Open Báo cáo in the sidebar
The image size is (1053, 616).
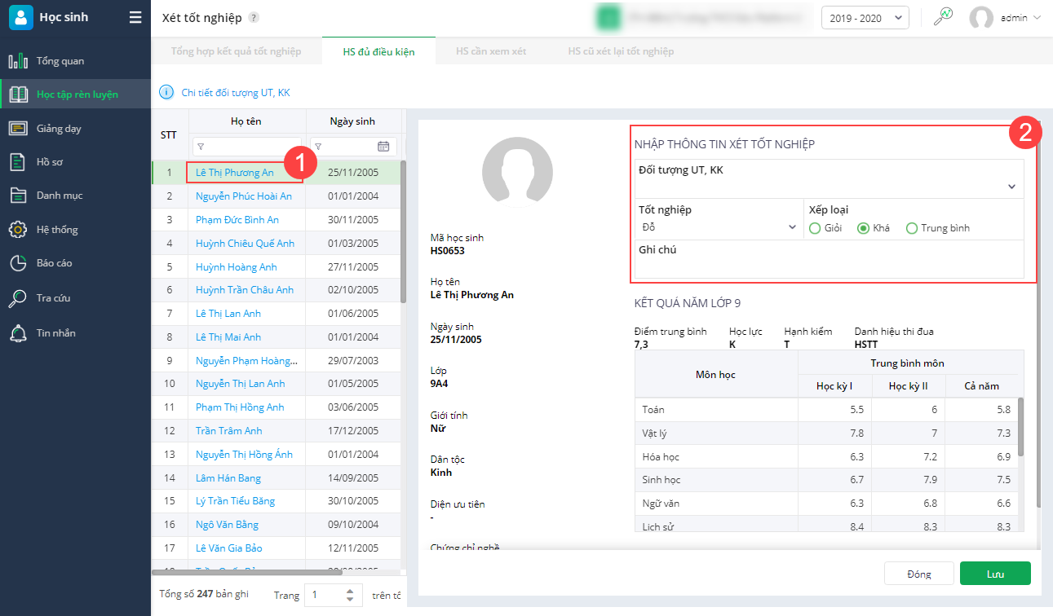(x=53, y=263)
